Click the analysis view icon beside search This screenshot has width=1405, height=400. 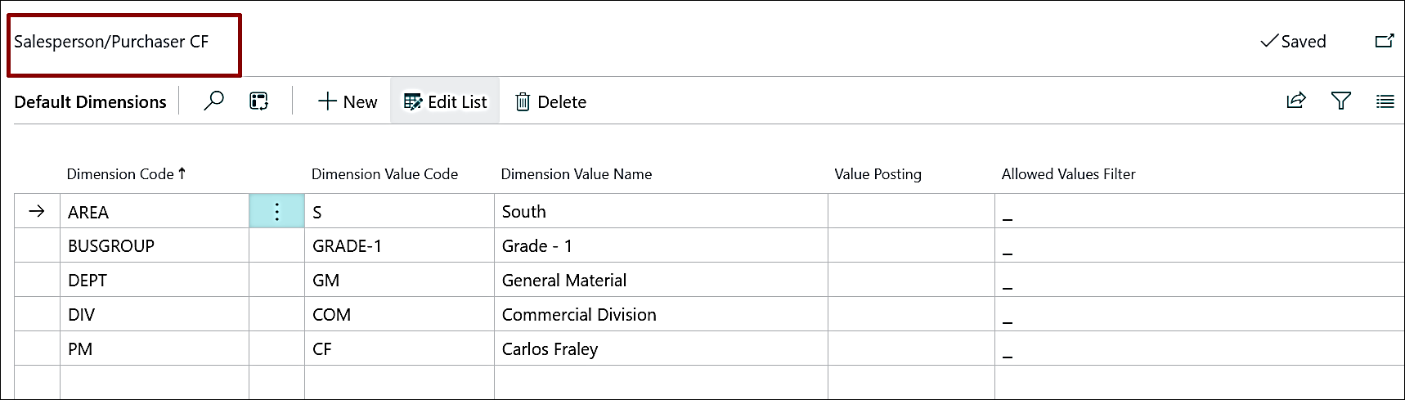258,101
